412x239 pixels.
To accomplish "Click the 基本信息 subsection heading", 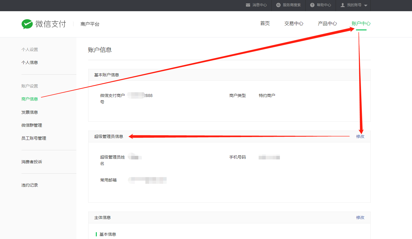I will point(108,234).
